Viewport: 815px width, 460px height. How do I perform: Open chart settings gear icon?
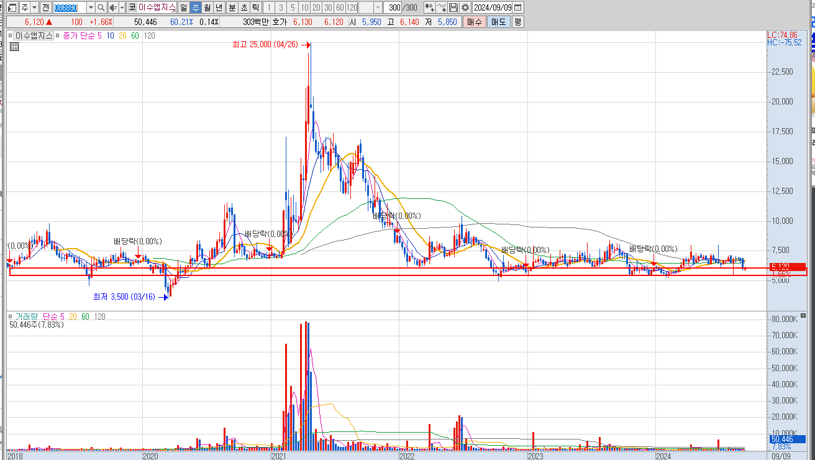(x=465, y=7)
